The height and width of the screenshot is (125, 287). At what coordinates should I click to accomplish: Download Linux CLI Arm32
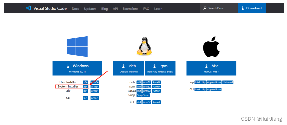click(147, 102)
